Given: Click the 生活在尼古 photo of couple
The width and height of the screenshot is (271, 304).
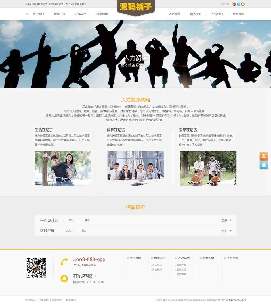Looking at the screenshot, I should [x=63, y=168].
